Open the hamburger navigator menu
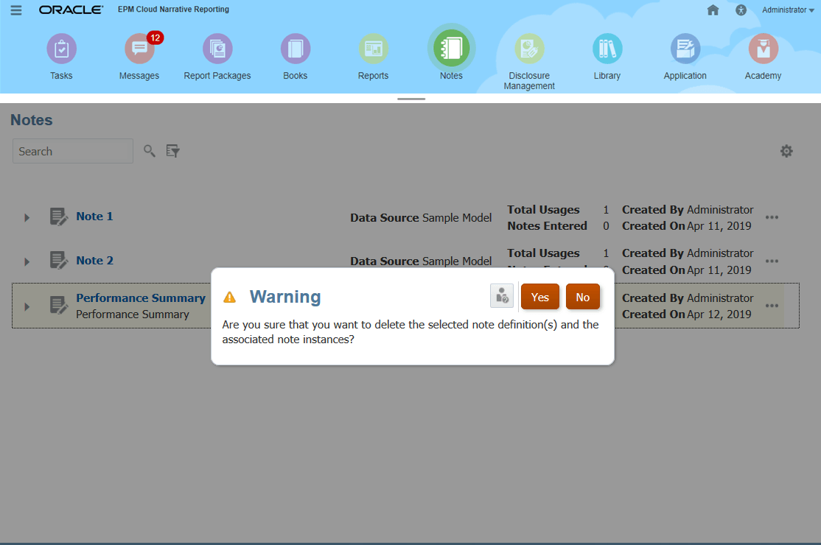This screenshot has width=821, height=545. point(16,10)
